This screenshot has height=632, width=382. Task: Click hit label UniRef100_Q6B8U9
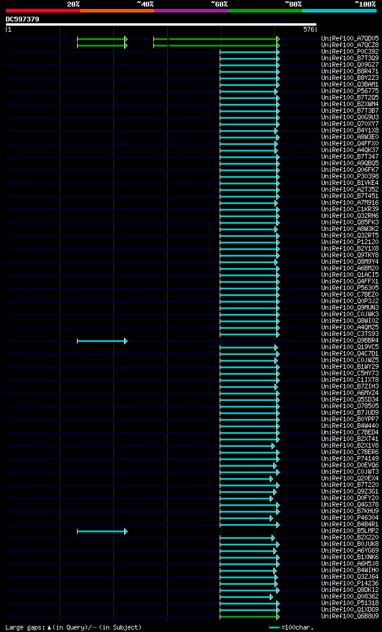350,616
